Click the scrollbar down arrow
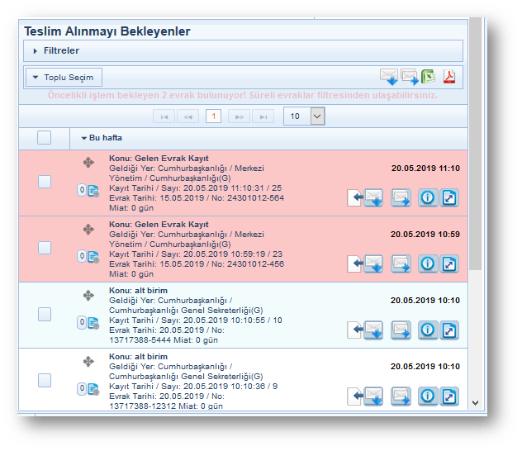Image resolution: width=522 pixels, height=451 pixels. pyautogui.click(x=475, y=401)
